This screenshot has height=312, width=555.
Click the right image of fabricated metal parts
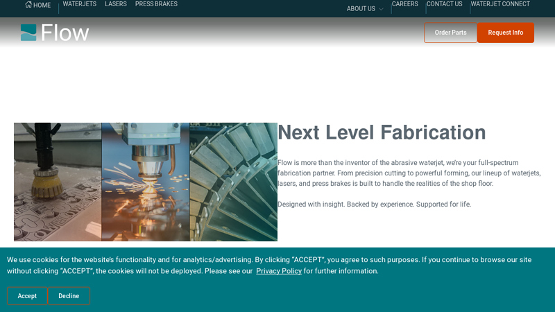pyautogui.click(x=233, y=182)
